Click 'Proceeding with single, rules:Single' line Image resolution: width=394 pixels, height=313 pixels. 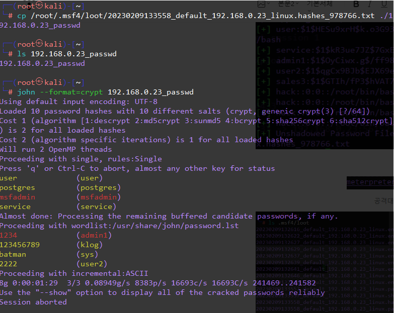pyautogui.click(x=81, y=159)
